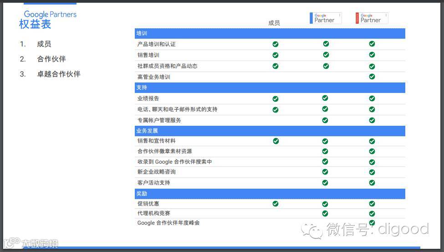The width and height of the screenshot is (444, 252).
Task: Click the red Premier Google Partner badge
Action: (x=372, y=18)
